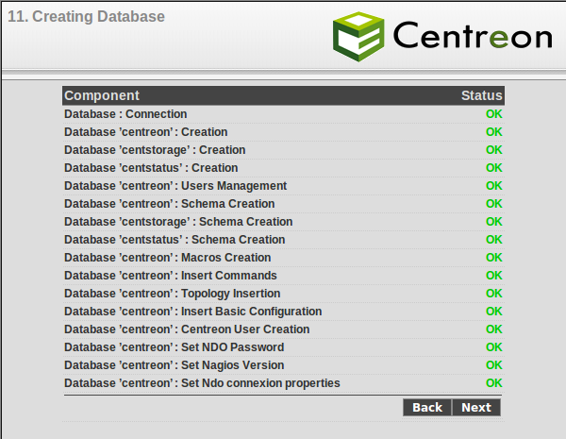Click the Next button
Image resolution: width=566 pixels, height=439 pixels.
tap(476, 407)
